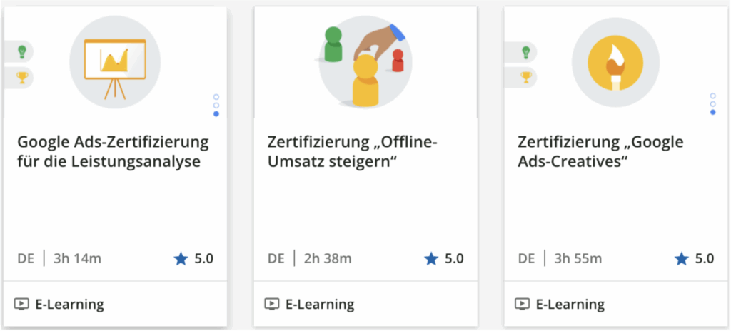The image size is (731, 331).
Task: Click the E-Learning label on Offline-Umsatz card
Action: [x=320, y=305]
